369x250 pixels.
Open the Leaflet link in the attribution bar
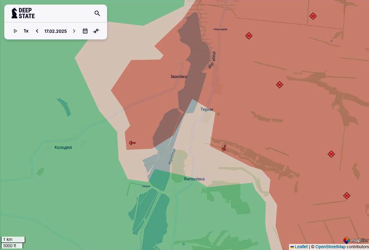pos(301,247)
